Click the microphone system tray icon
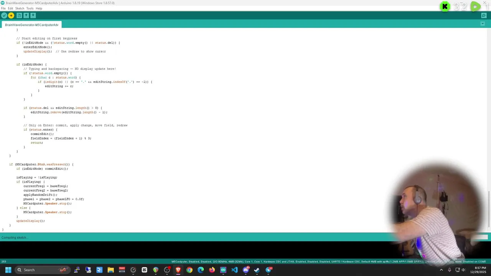491x276 pixels. click(449, 270)
